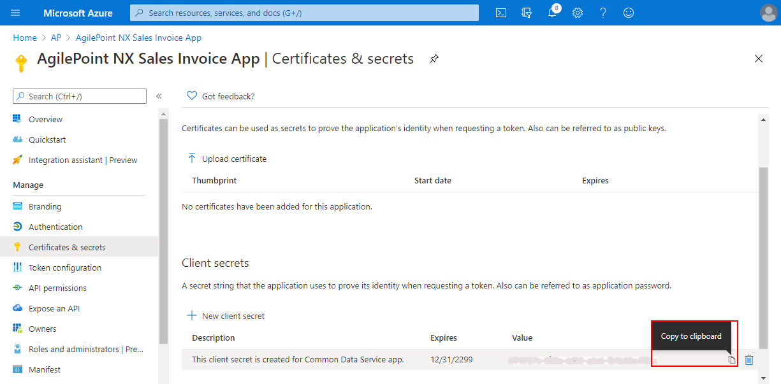The image size is (781, 384).
Task: Select the 12/31/2299 expiry cell
Action: [451, 359]
